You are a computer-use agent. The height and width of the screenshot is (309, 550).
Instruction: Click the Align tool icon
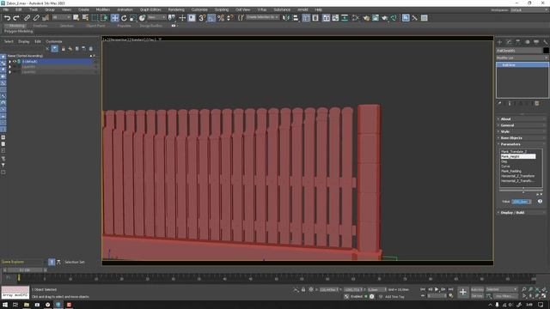296,18
